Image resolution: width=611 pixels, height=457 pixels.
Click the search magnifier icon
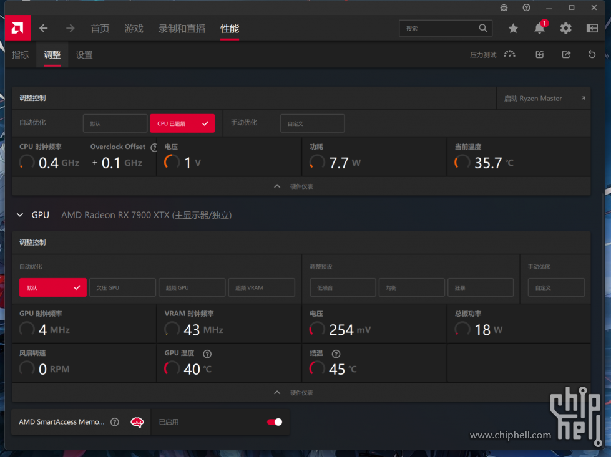[x=483, y=28]
